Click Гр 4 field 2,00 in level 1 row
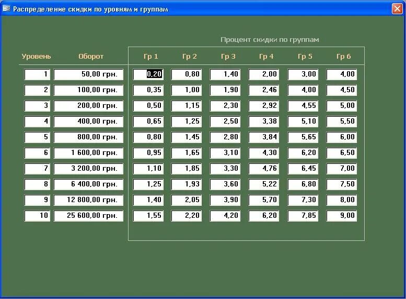This screenshot has height=299, width=406. click(x=264, y=74)
